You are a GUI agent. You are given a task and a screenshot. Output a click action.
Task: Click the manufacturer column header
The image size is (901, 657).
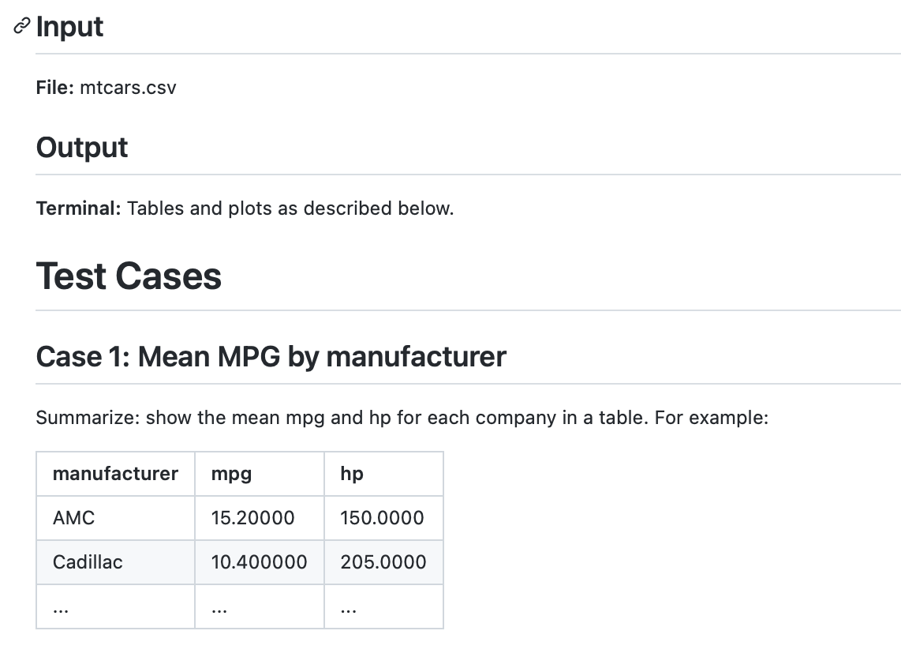tap(115, 474)
